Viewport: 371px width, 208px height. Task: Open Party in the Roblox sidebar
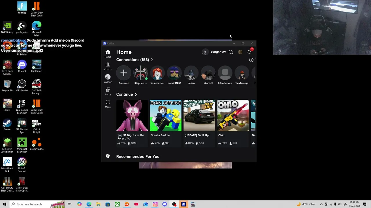point(108,92)
